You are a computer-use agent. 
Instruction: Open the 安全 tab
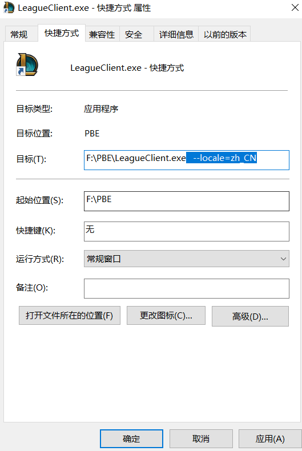[134, 34]
